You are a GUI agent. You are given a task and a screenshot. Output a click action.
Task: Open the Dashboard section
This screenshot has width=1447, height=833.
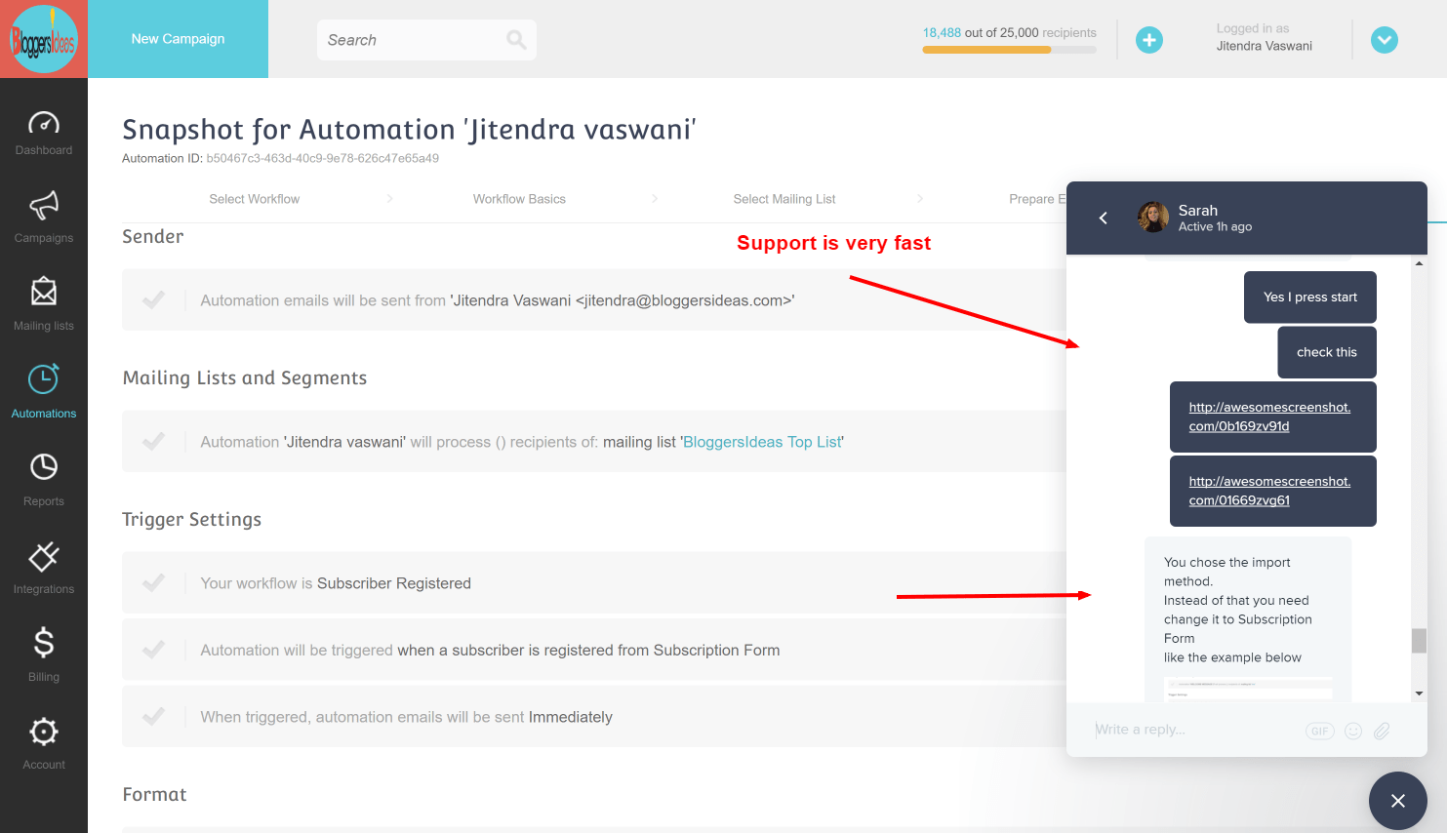tap(44, 134)
